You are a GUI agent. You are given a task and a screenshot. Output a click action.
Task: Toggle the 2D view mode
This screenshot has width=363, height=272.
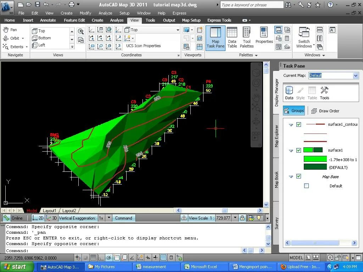click(x=38, y=218)
